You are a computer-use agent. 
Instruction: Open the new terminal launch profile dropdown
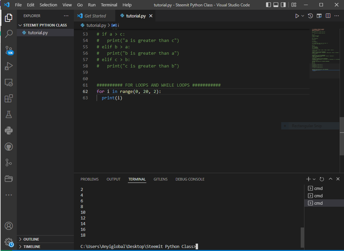pos(314,179)
